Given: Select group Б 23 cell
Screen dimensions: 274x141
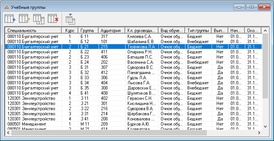Looking at the screenshot, I should [88, 57].
